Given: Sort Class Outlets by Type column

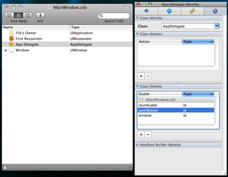Looking at the screenshot, I should [x=198, y=94].
